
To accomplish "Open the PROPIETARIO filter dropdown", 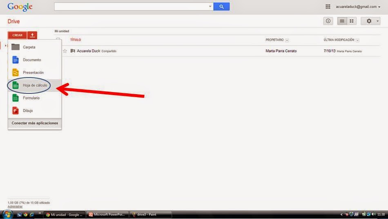I will pyautogui.click(x=287, y=40).
